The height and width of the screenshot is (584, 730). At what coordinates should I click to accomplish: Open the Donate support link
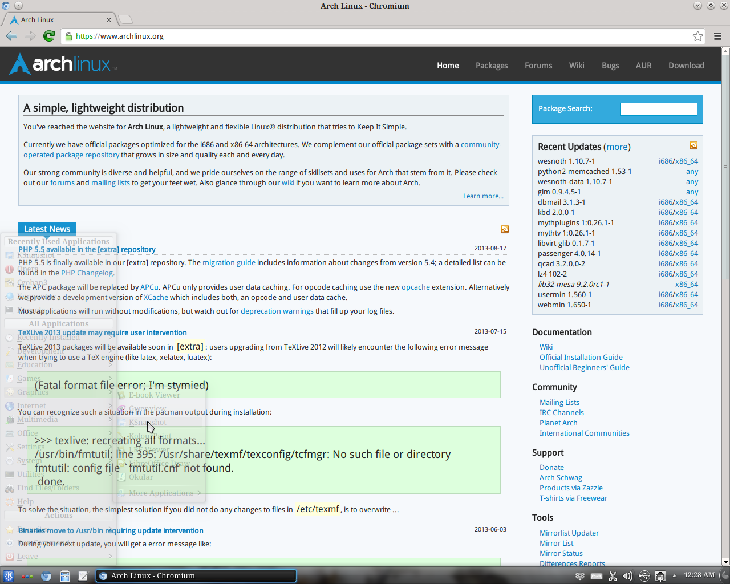pyautogui.click(x=551, y=468)
